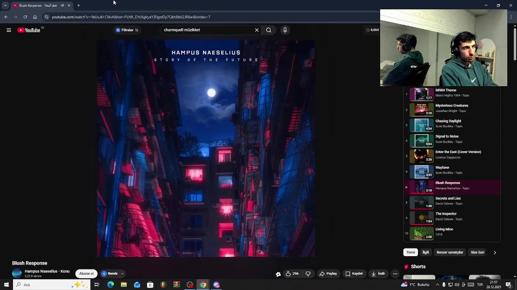The image size is (517, 290).
Task: Click the page scrollbar down arrow
Action: [x=515, y=276]
